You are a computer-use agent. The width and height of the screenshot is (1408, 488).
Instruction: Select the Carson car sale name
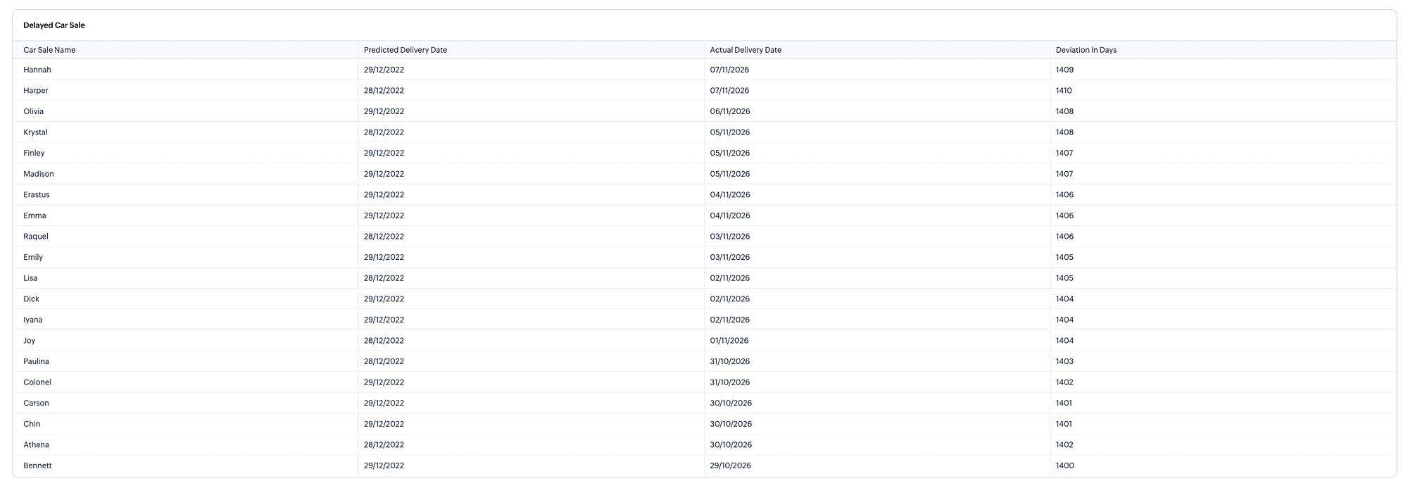(x=37, y=403)
